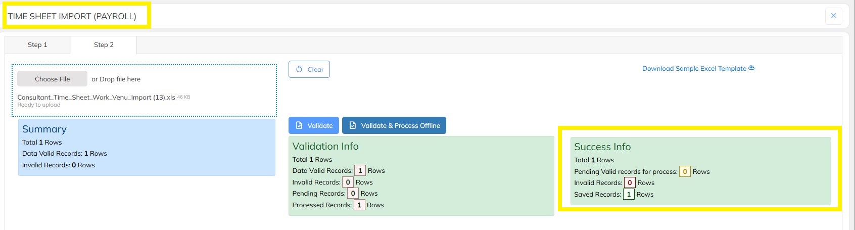Click 'Data Valid Records: 1 Rows' in Summary
The image size is (855, 230).
coord(65,154)
